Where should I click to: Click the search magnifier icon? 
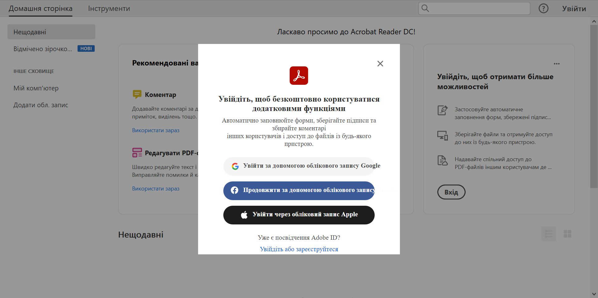coord(426,8)
